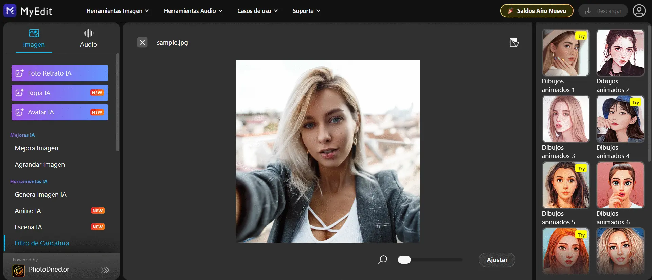Open Genera Imagen IA tool
Image resolution: width=652 pixels, height=280 pixels.
tap(40, 194)
